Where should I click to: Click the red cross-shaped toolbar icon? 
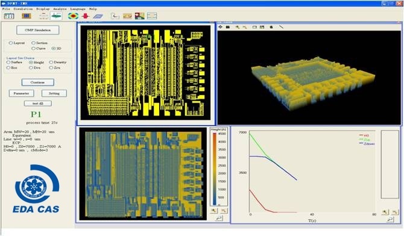pos(86,16)
